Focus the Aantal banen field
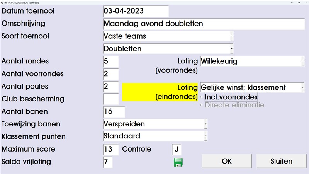Viewport: 309px width, 174px height. 114,112
